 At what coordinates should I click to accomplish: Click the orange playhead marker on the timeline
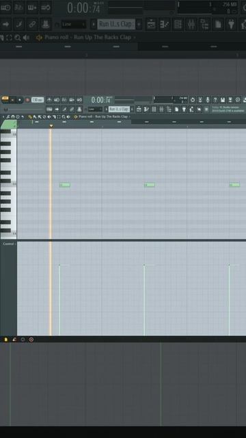click(x=51, y=126)
